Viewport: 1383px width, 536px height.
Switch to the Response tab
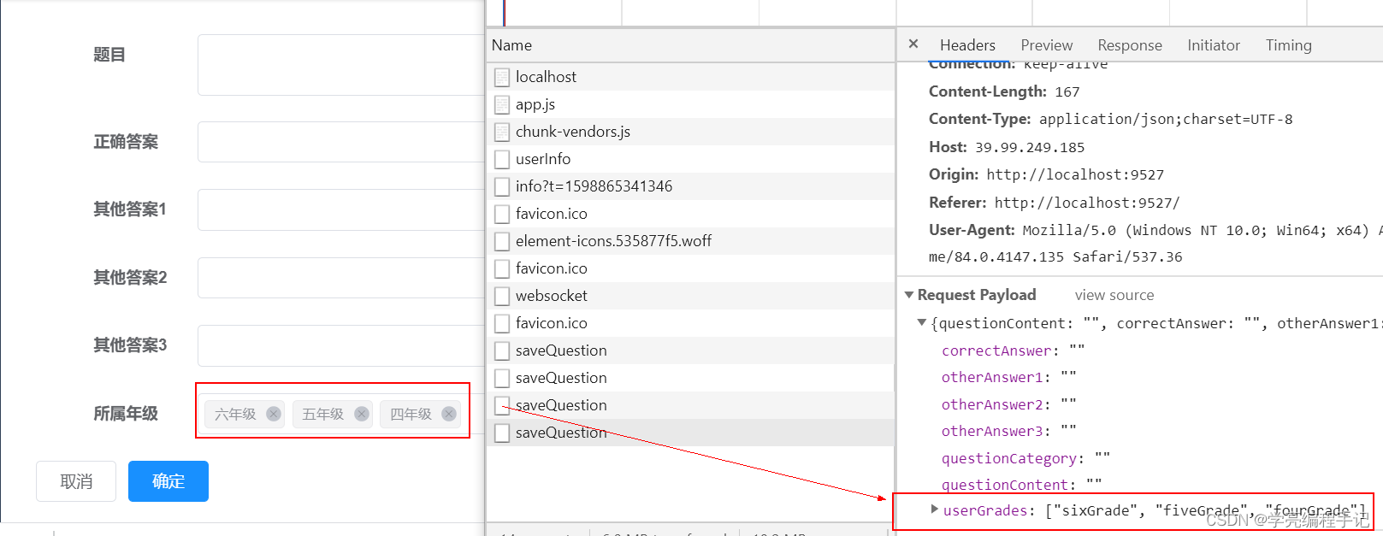(1130, 45)
